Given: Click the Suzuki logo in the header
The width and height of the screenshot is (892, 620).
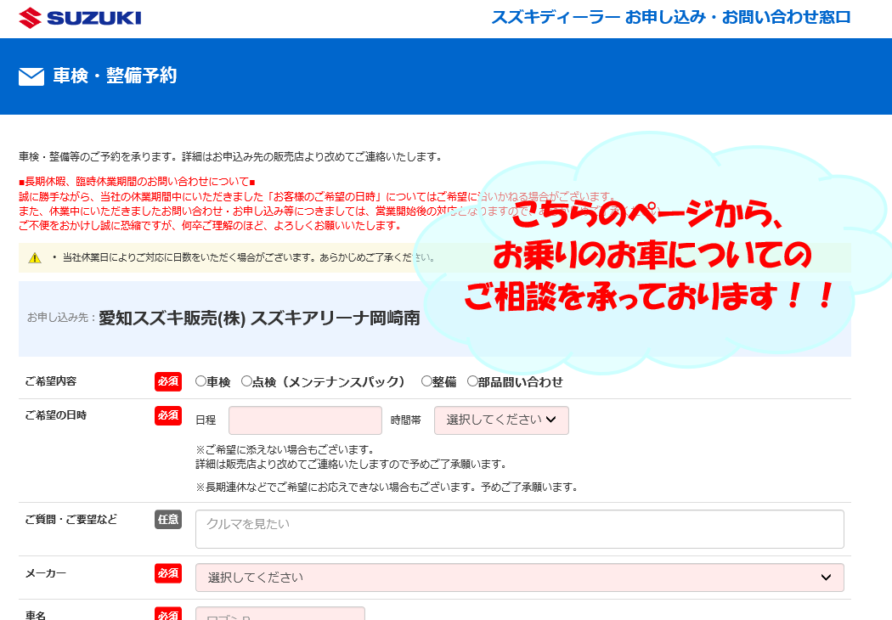Looking at the screenshot, I should [80, 18].
